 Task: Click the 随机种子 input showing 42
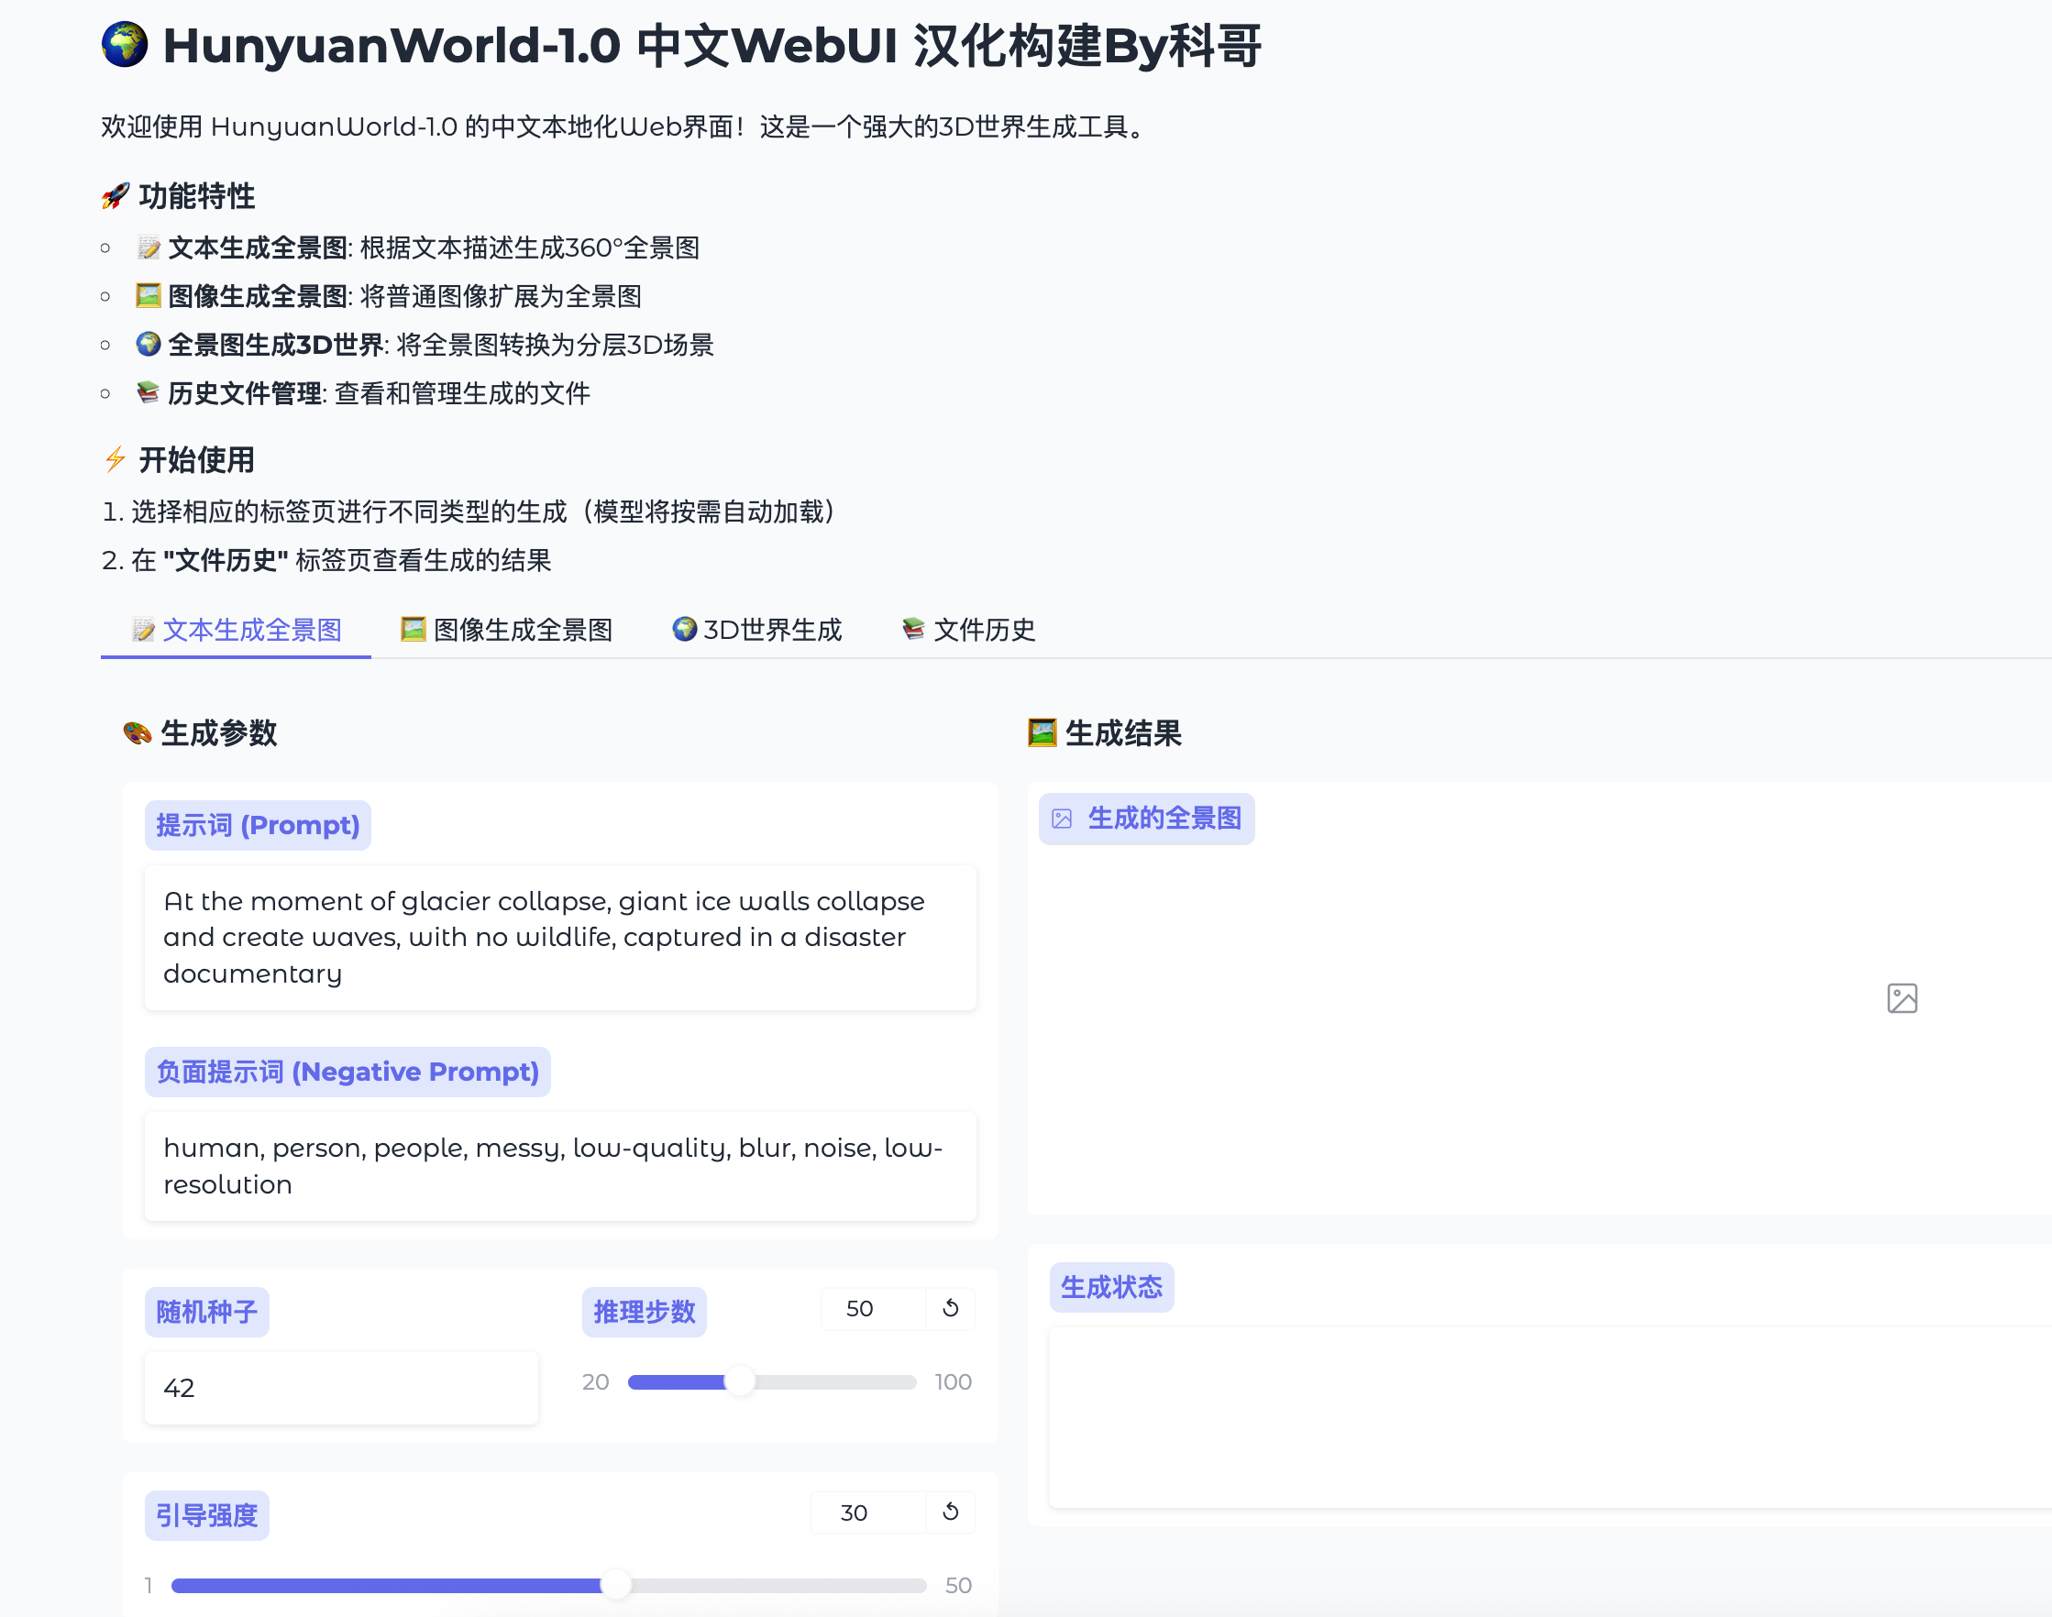coord(341,1388)
